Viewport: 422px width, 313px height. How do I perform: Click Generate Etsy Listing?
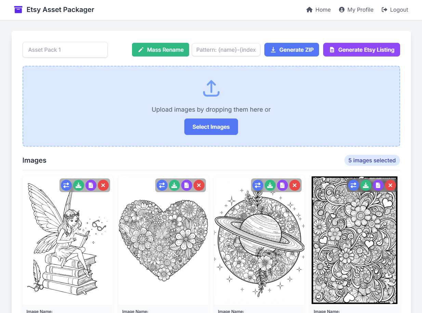point(361,50)
